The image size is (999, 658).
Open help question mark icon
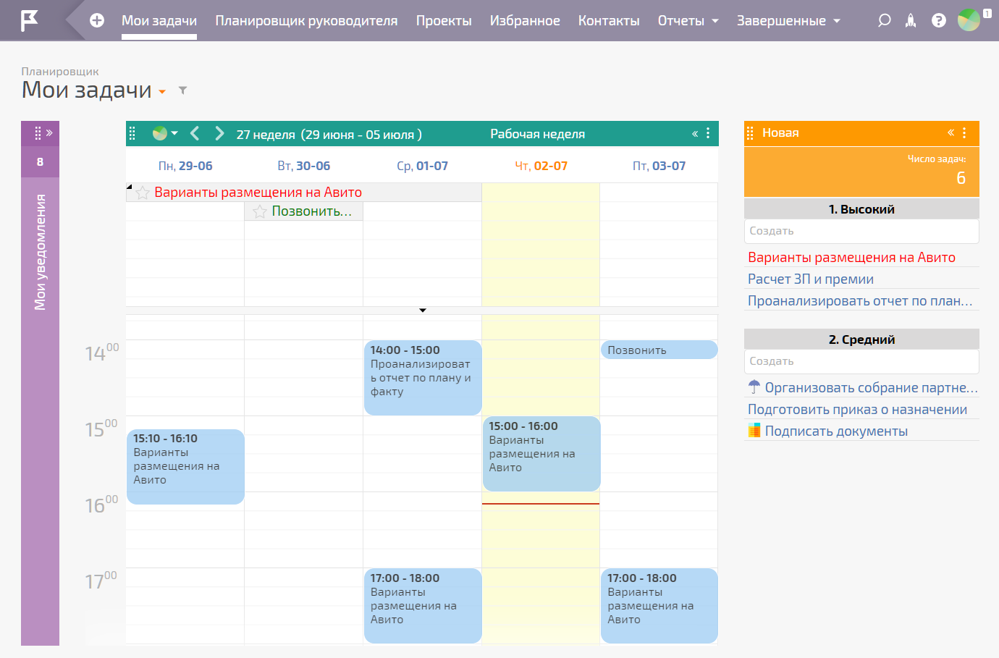pos(939,20)
